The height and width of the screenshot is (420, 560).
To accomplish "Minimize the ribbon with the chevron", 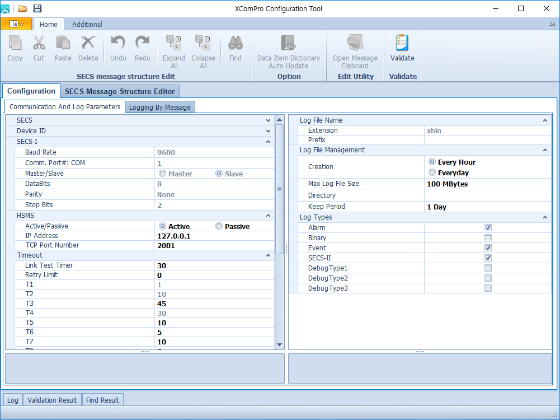I will [x=552, y=24].
